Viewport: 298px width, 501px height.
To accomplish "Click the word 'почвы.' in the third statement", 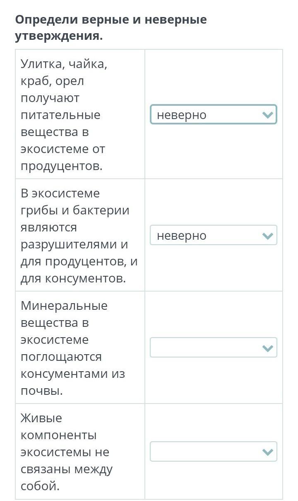I will click(41, 391).
